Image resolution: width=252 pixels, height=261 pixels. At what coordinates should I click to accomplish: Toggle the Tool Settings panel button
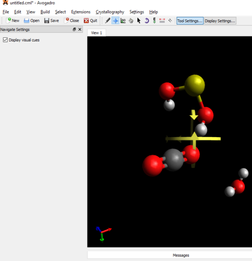click(x=190, y=21)
